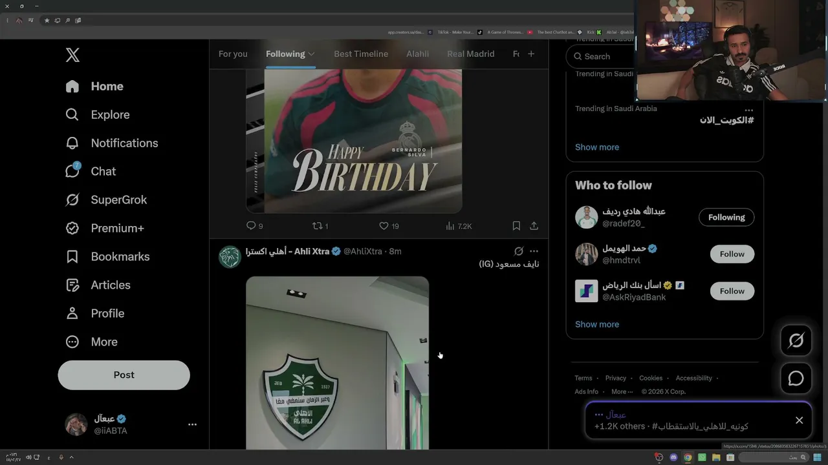Click the X search box
Screen dimensions: 828x465
click(x=602, y=56)
